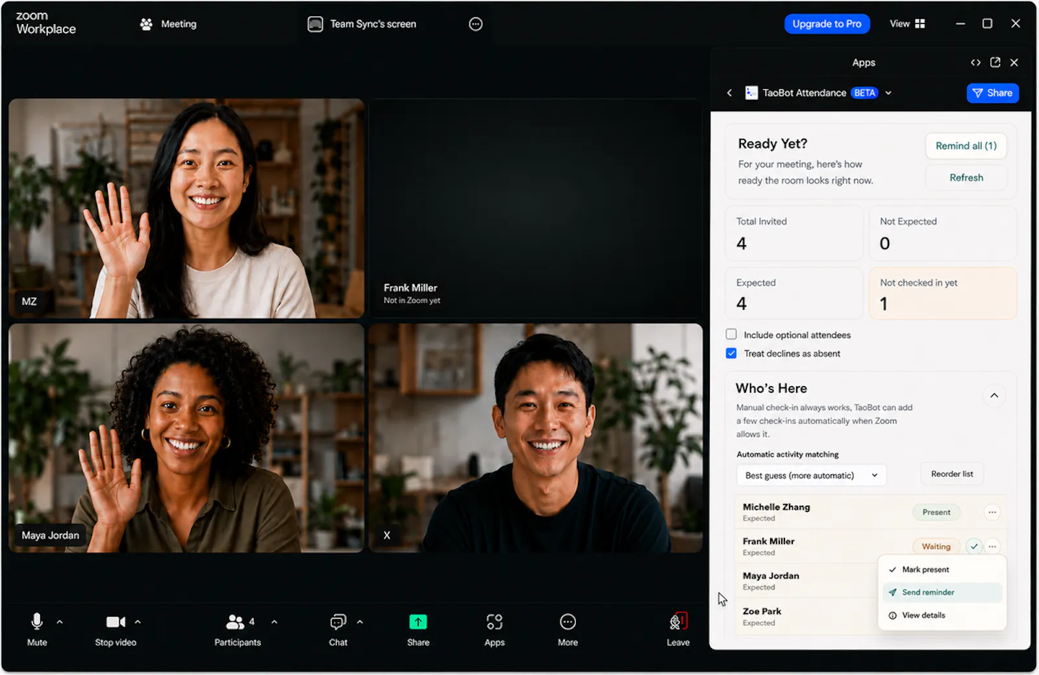Open Michelle Zhang row options ellipsis

[x=992, y=512]
